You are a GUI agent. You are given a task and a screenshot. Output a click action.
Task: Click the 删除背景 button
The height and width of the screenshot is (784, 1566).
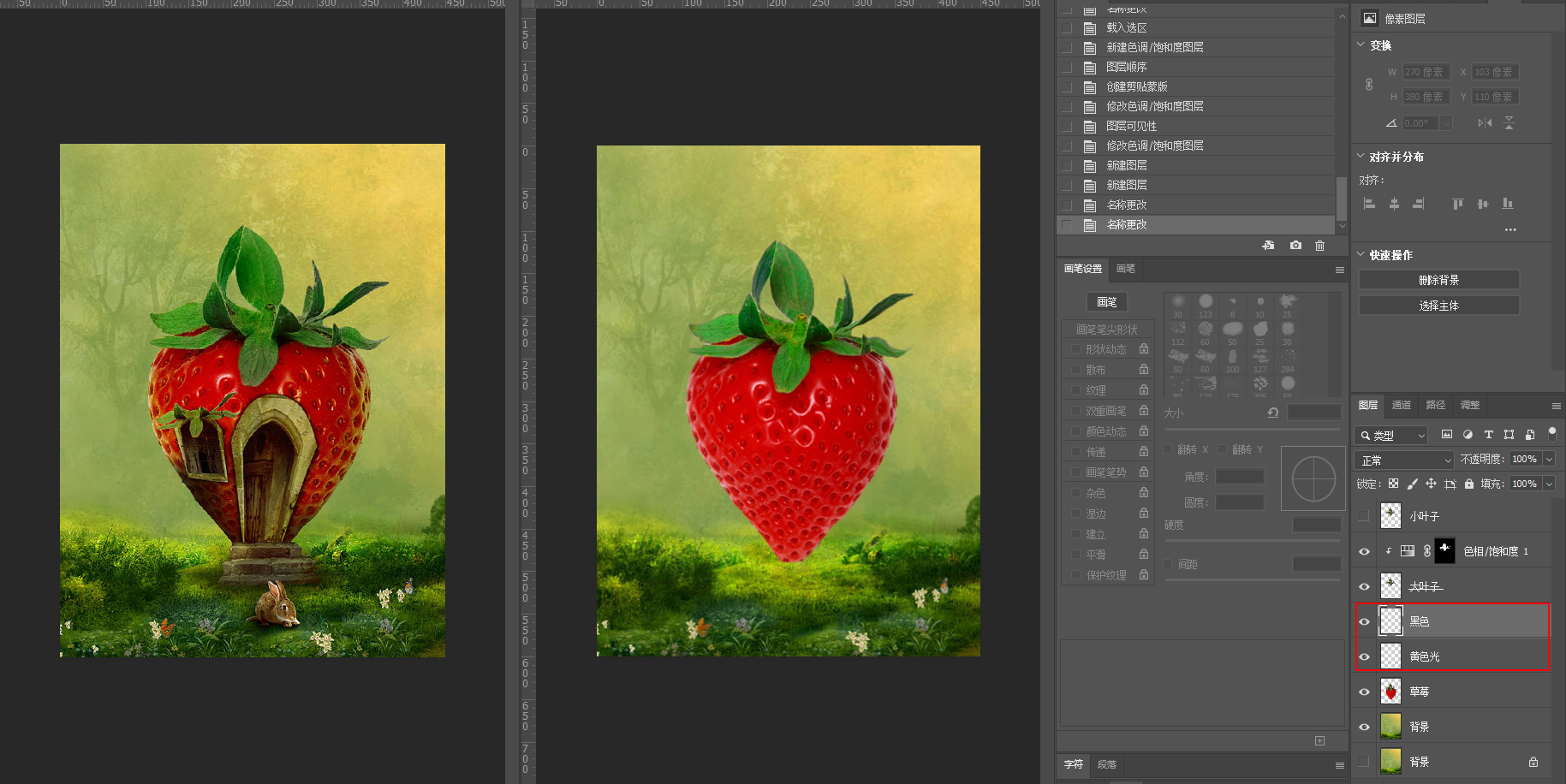pos(1438,280)
